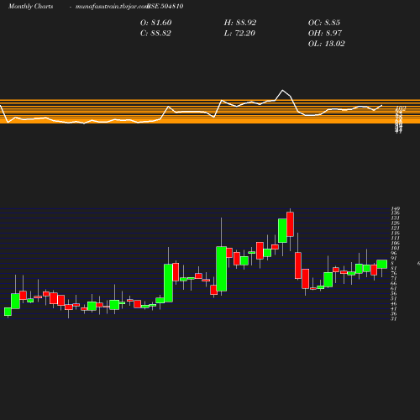The width and height of the screenshot is (420, 420).
Task: Select the close value "C: 88.82"
Action: tap(155, 33)
